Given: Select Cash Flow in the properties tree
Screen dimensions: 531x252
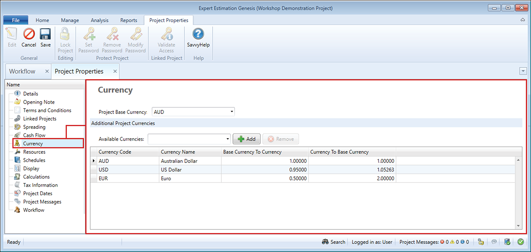Looking at the screenshot, I should pyautogui.click(x=34, y=135).
